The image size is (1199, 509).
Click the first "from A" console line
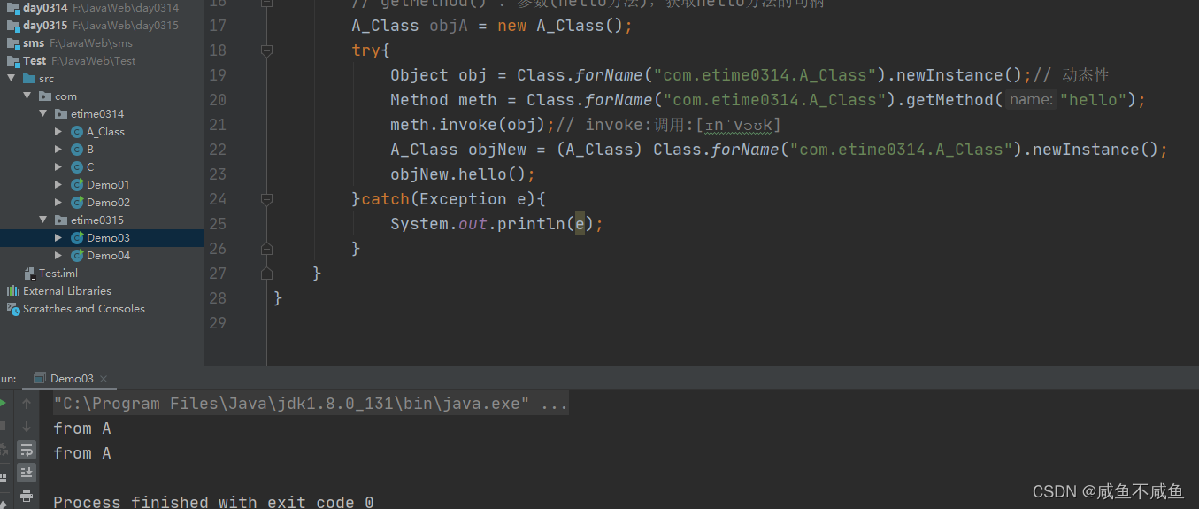click(x=82, y=428)
